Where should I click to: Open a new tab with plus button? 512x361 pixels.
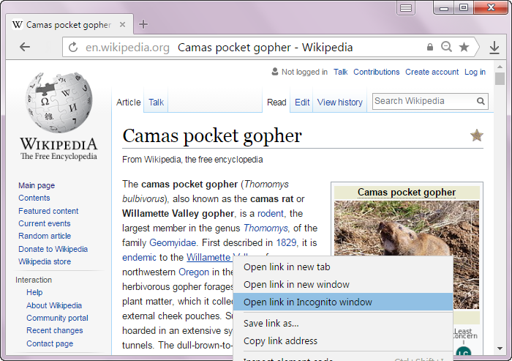click(x=143, y=24)
